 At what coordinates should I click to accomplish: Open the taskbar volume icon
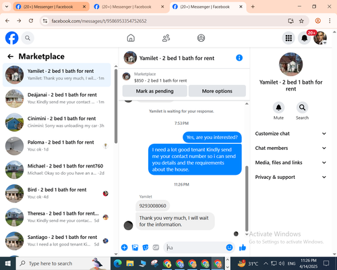click(x=282, y=263)
